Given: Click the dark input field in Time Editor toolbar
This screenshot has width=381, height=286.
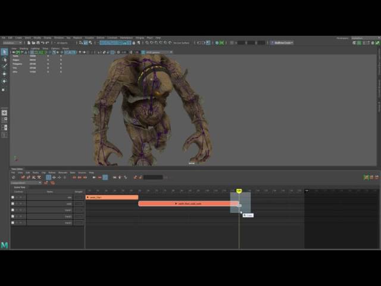Looking at the screenshot, I should tap(153, 178).
